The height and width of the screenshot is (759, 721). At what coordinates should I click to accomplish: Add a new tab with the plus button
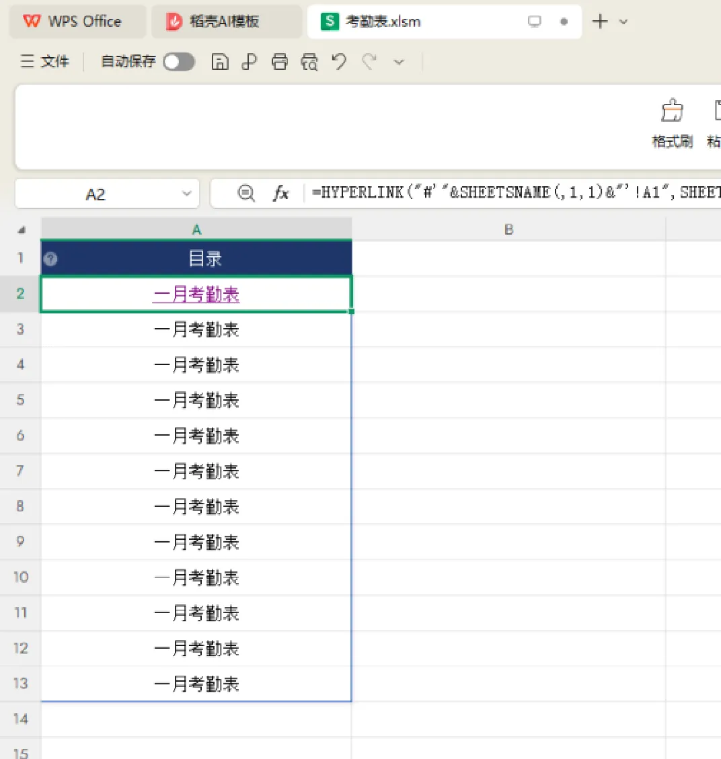pyautogui.click(x=599, y=22)
